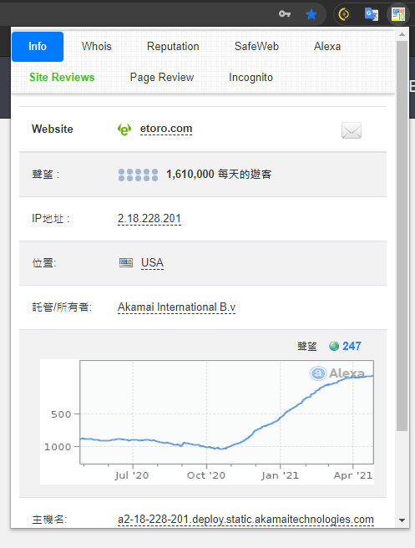Click the 位置 label
Image resolution: width=415 pixels, height=548 pixels.
[x=44, y=263]
